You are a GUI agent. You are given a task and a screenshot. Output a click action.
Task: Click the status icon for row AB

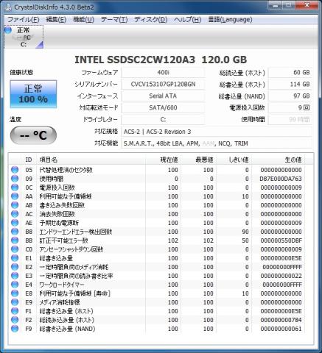[15, 205]
